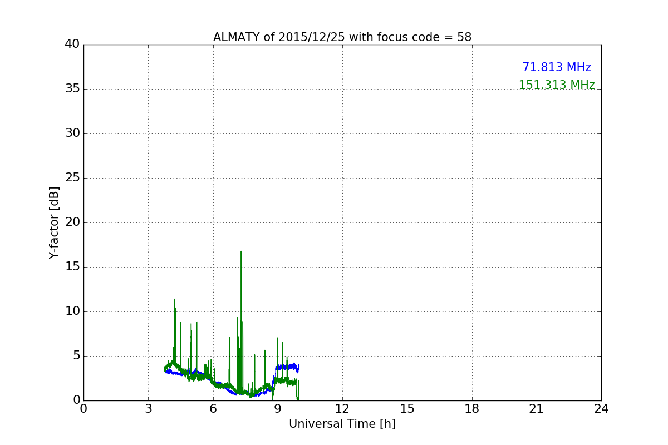Click the x-axis tick label 9
The width and height of the screenshot is (668, 445).
(x=278, y=409)
